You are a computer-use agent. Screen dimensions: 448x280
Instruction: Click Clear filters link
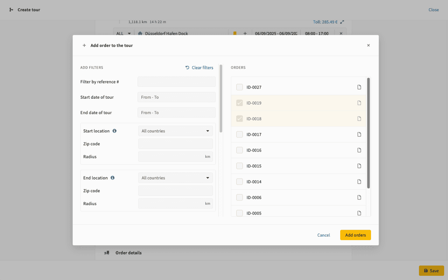199,68
